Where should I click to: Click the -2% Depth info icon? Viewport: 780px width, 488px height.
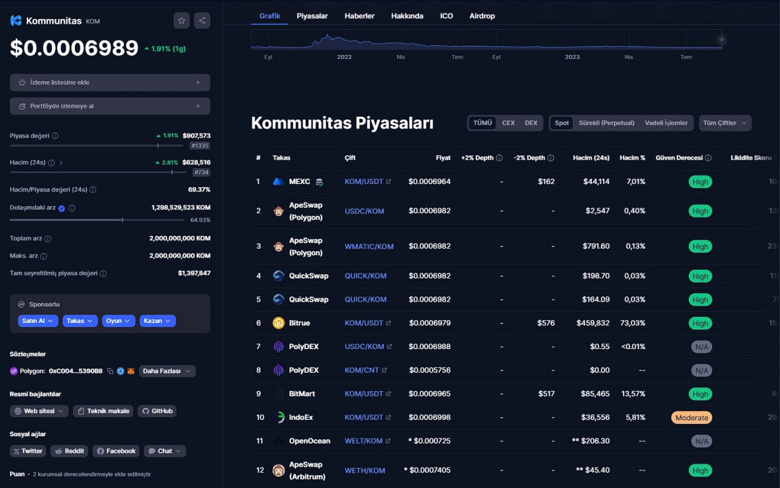[550, 158]
